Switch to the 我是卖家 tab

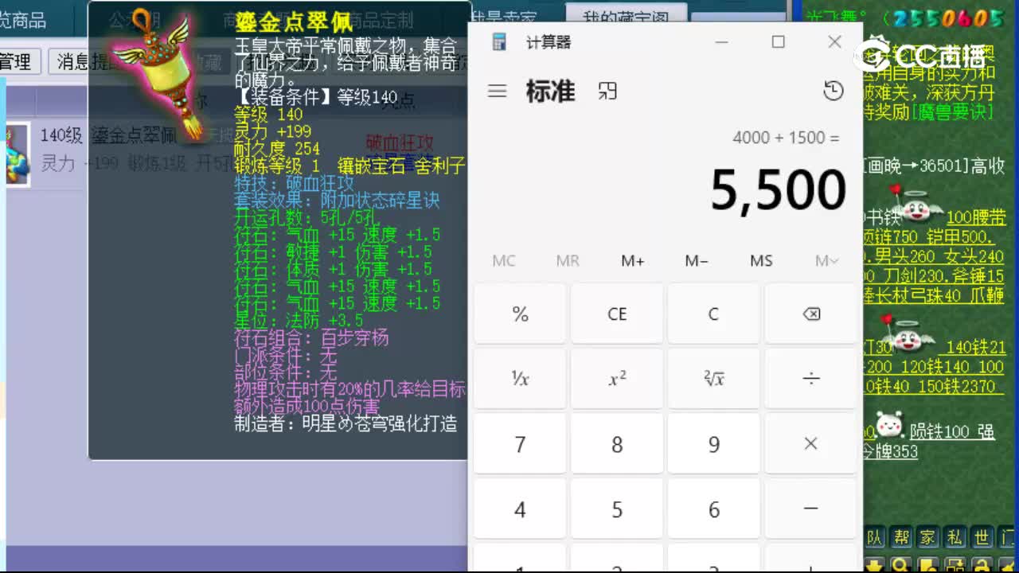(x=504, y=18)
